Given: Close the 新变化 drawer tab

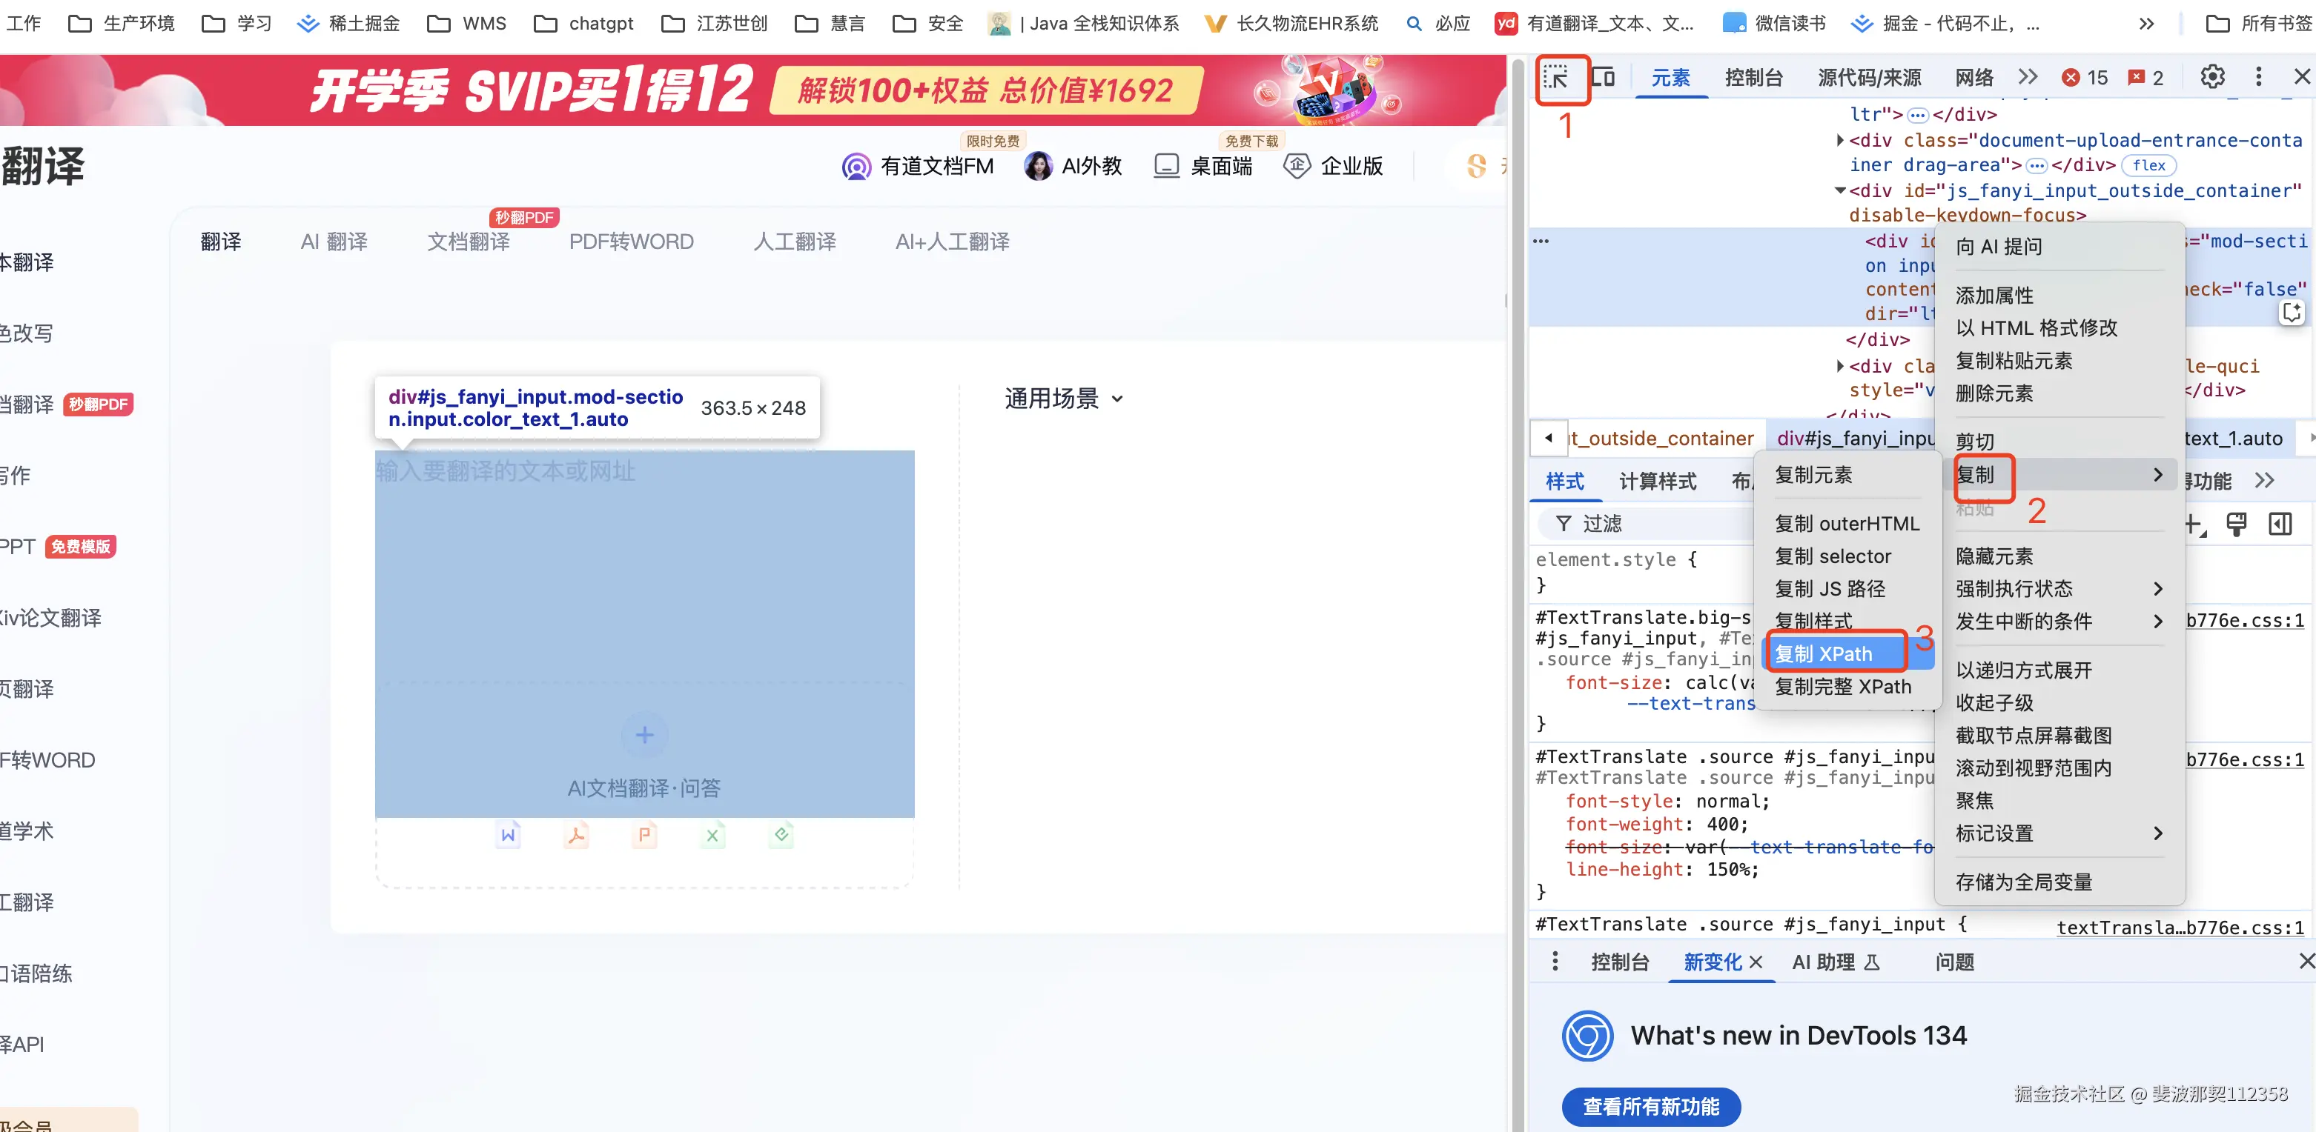Looking at the screenshot, I should 1755,962.
